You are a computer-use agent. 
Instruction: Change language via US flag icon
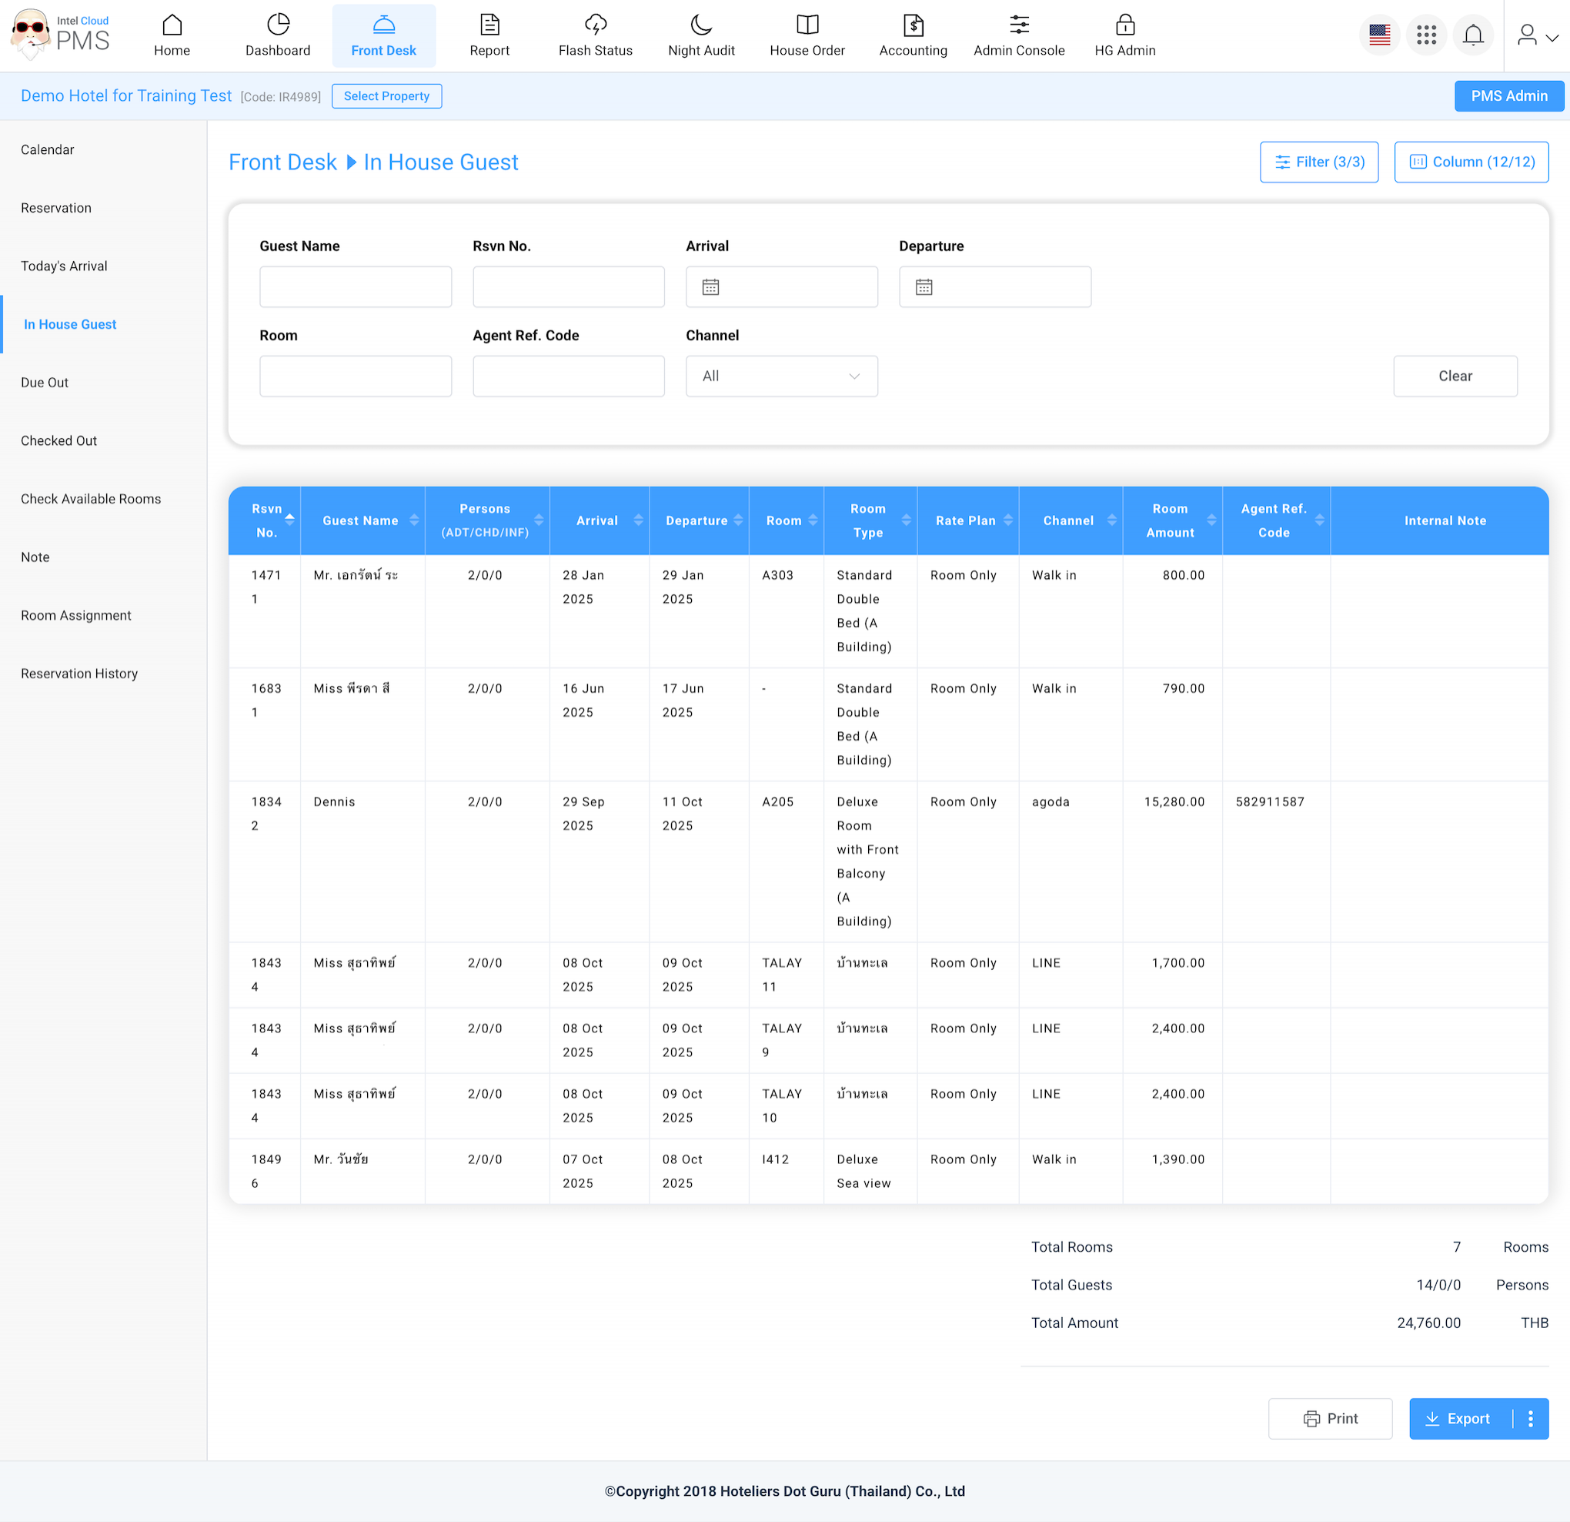click(x=1379, y=35)
